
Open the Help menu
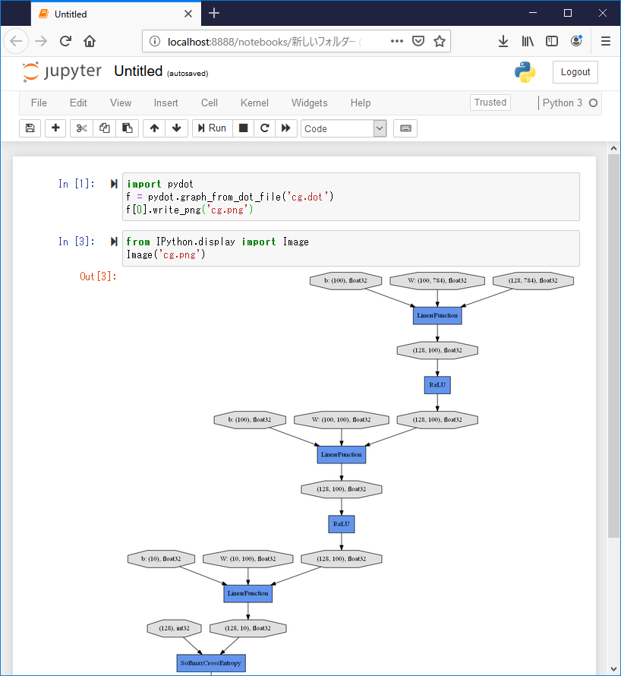click(x=361, y=103)
